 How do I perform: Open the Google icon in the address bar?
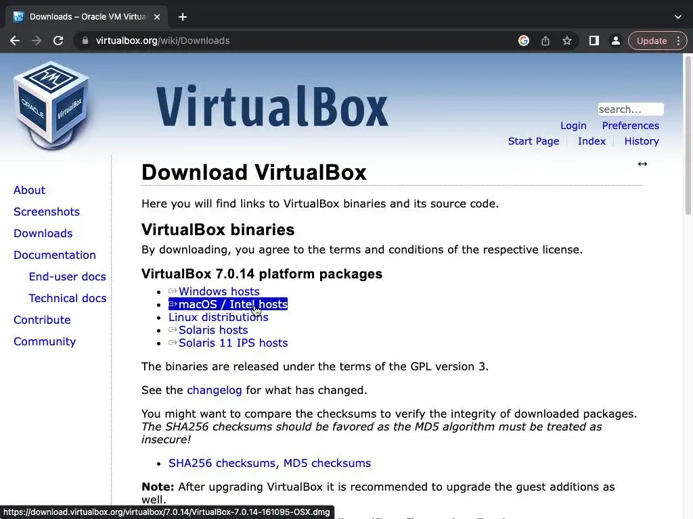coord(524,41)
